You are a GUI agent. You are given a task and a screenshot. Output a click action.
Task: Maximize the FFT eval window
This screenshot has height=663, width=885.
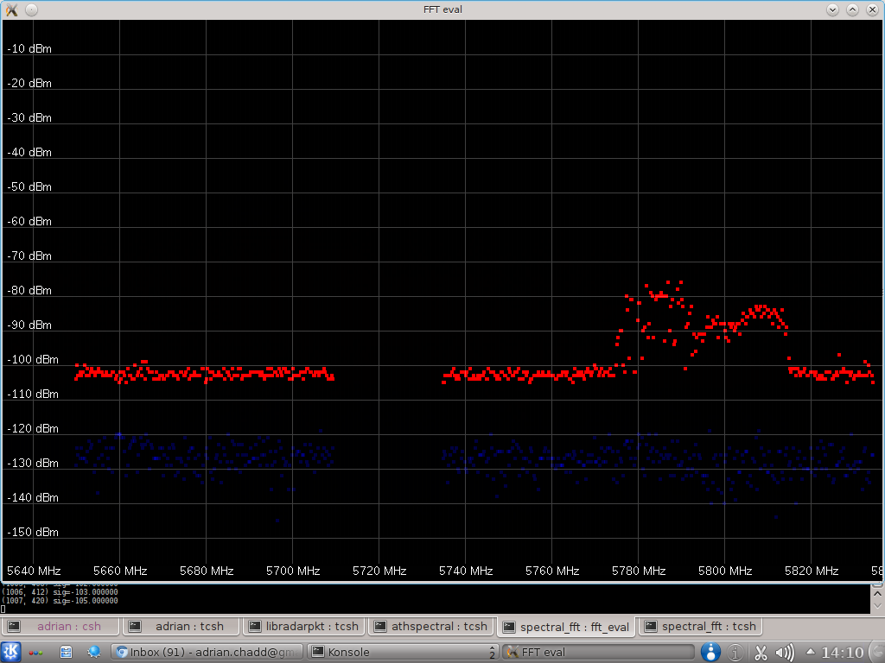[853, 9]
